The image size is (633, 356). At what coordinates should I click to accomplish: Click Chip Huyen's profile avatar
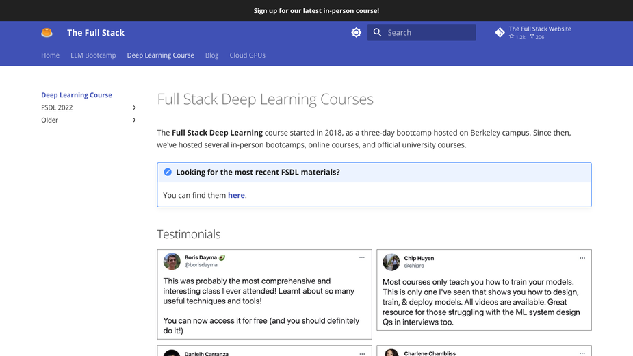pyautogui.click(x=391, y=262)
